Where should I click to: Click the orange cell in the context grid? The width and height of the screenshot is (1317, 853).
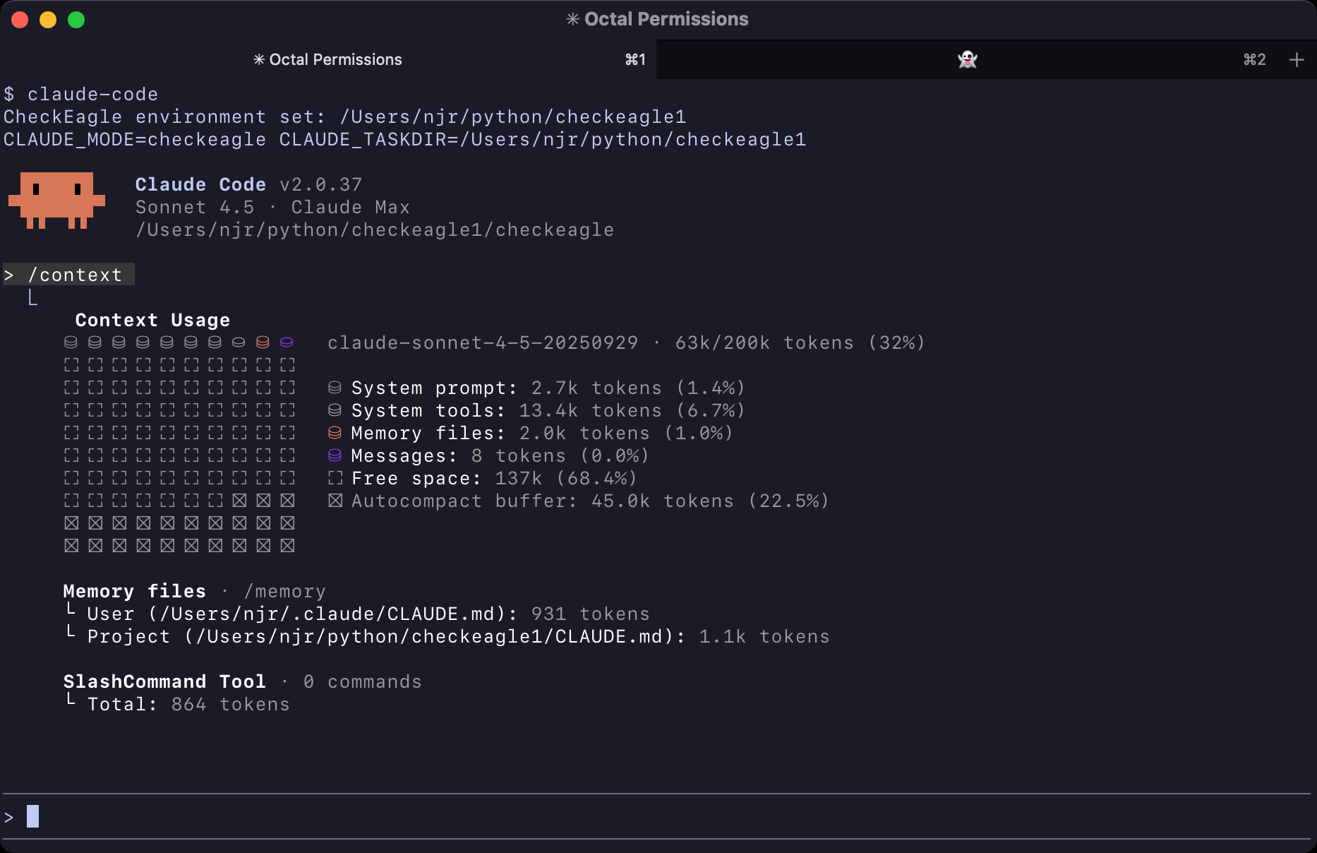click(x=263, y=342)
